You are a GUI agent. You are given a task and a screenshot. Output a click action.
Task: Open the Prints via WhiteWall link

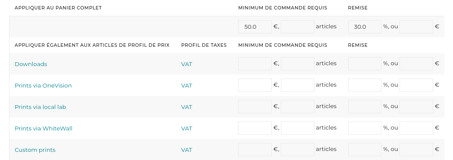44,128
